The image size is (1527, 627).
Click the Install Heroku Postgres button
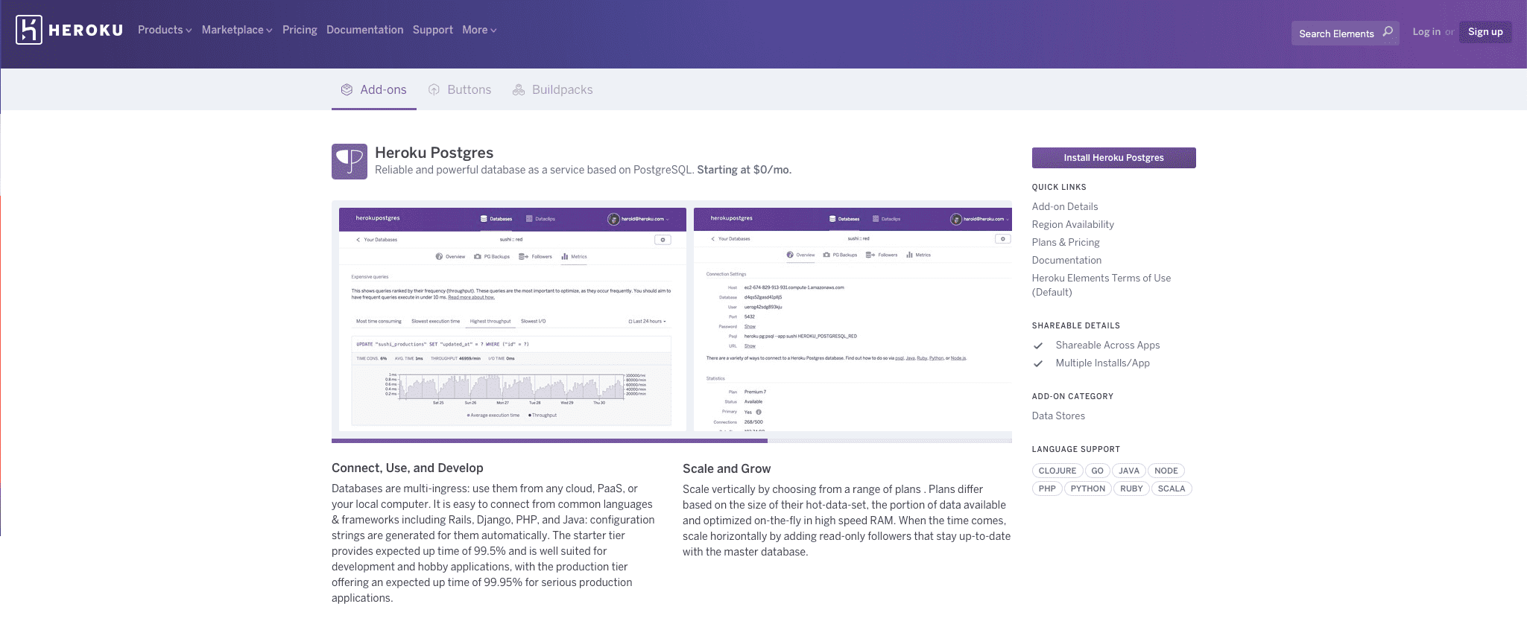[x=1113, y=158]
